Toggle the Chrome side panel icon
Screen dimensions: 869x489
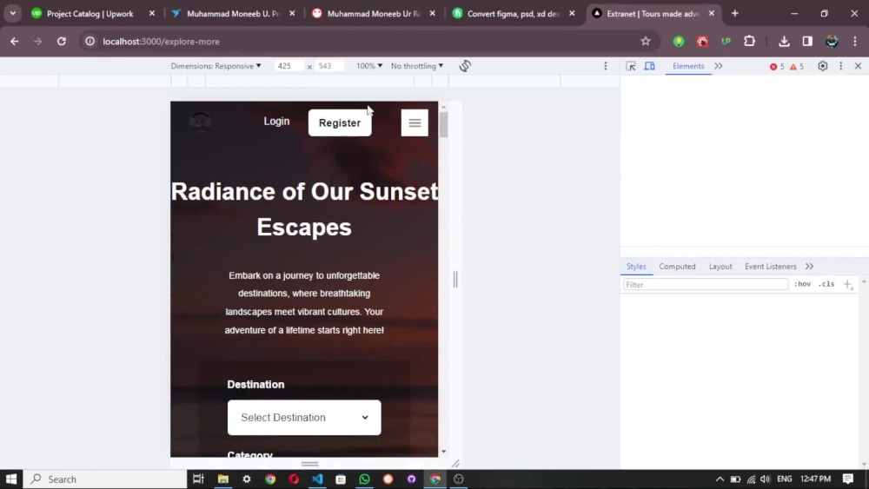coord(807,41)
